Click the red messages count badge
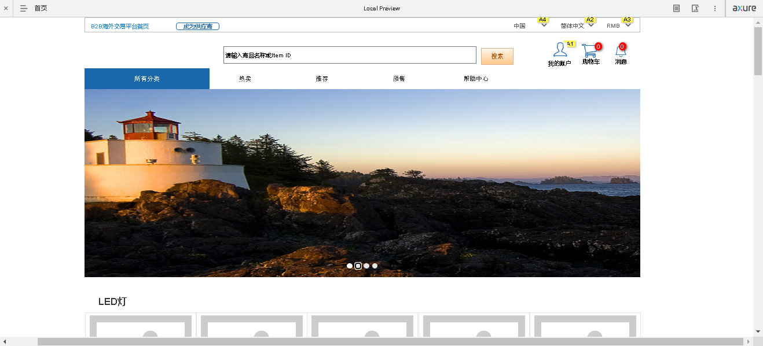Viewport: 763px width, 346px height. pos(622,46)
